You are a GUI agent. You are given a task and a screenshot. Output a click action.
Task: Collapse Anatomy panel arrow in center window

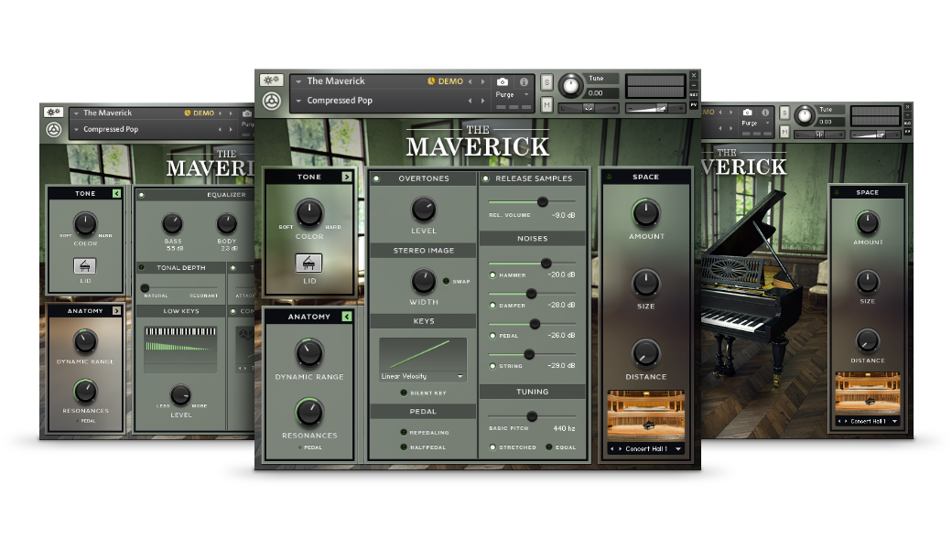(346, 316)
